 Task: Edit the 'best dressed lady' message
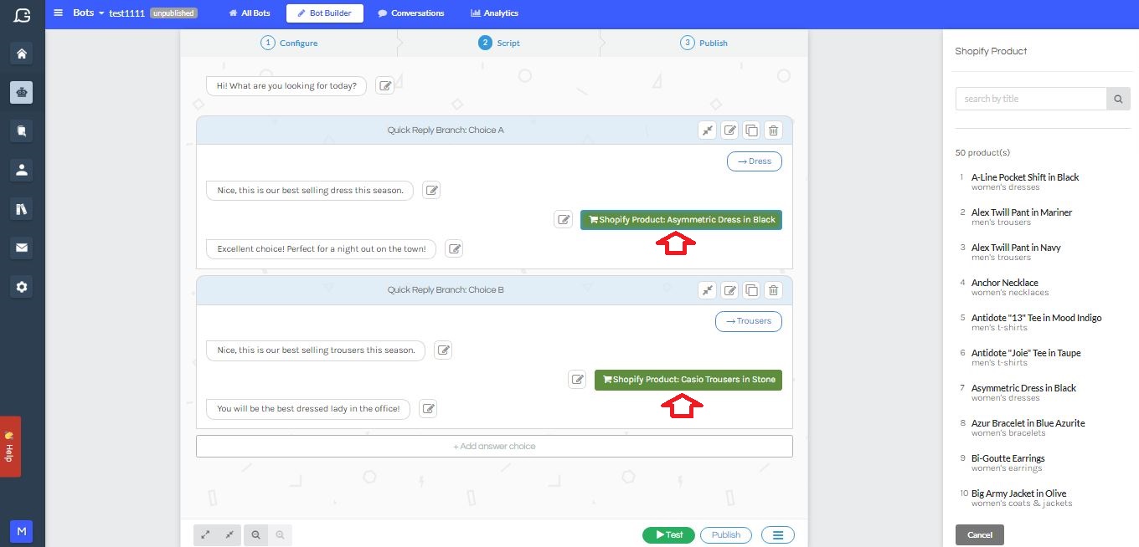click(x=428, y=409)
